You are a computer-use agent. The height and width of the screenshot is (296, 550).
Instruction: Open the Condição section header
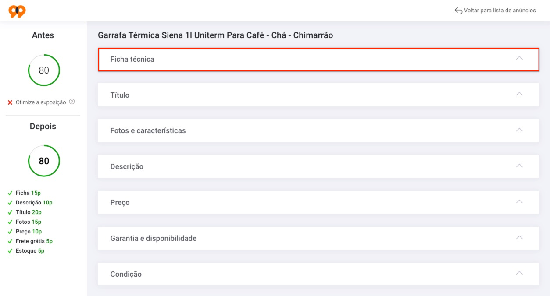point(318,274)
